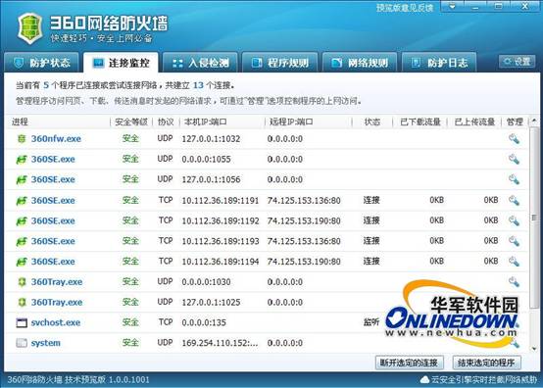View the 防护日志 tab
Viewport: 543px width, 388px height.
coord(439,63)
